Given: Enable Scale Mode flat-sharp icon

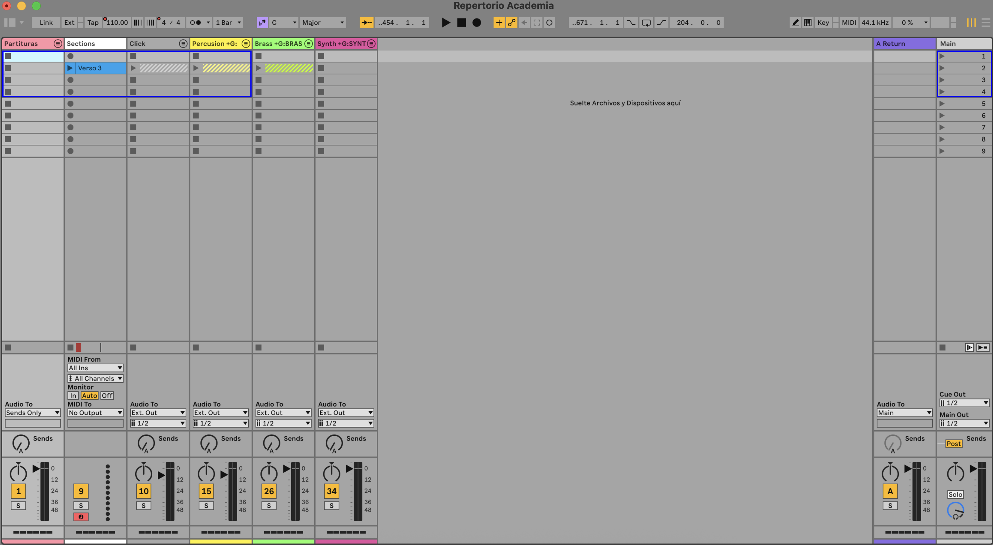Looking at the screenshot, I should 262,22.
